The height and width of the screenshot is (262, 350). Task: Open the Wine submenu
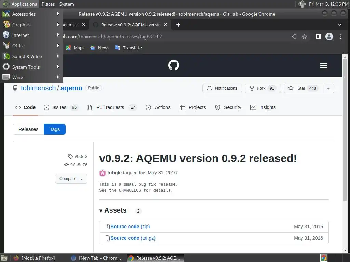coord(31,77)
